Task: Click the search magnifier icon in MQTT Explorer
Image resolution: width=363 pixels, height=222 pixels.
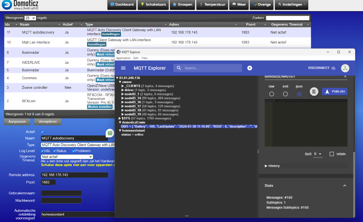Action: coord(179,68)
